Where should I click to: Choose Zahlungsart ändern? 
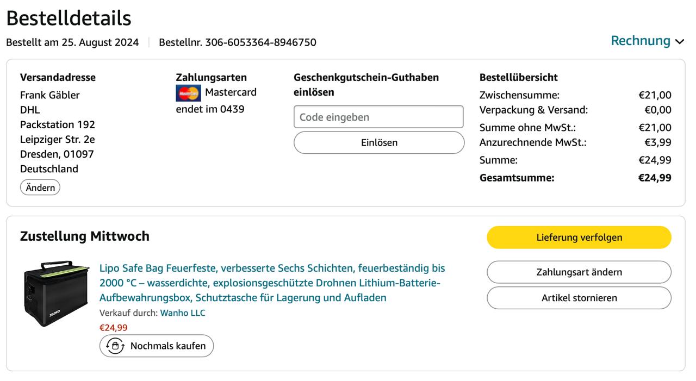579,272
